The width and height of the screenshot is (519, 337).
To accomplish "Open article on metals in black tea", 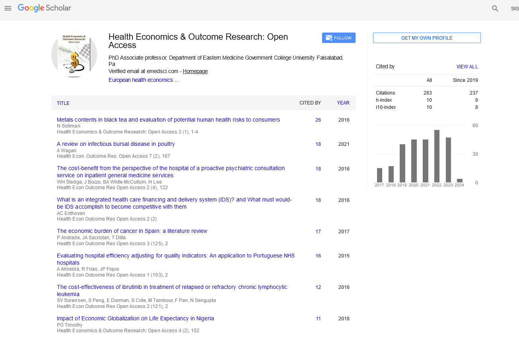I will tap(168, 120).
